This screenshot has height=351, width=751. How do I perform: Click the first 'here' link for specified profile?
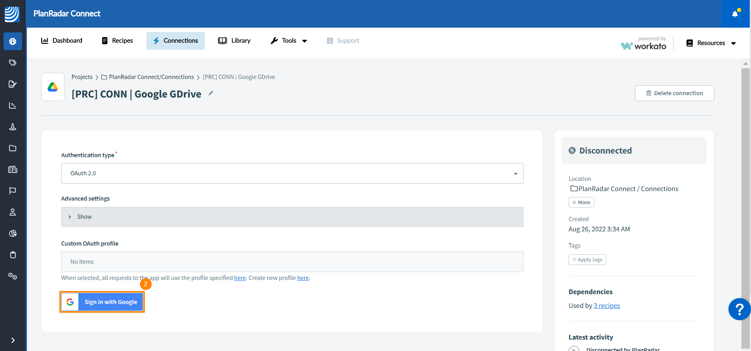240,278
